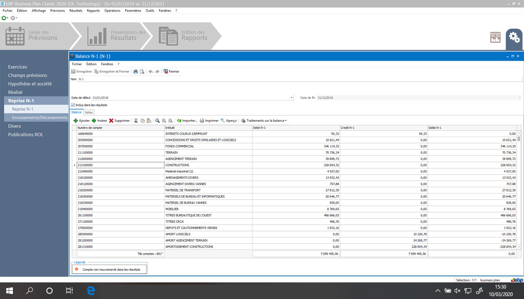
Task: Switch to the Balance tab
Action: coord(77,112)
